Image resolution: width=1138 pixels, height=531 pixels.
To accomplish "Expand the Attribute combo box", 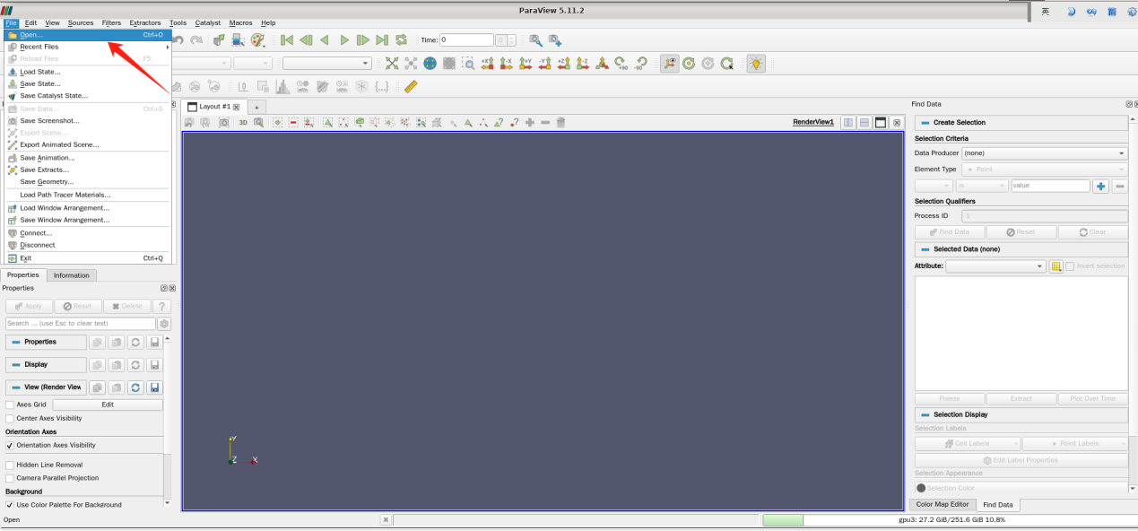I will click(995, 266).
